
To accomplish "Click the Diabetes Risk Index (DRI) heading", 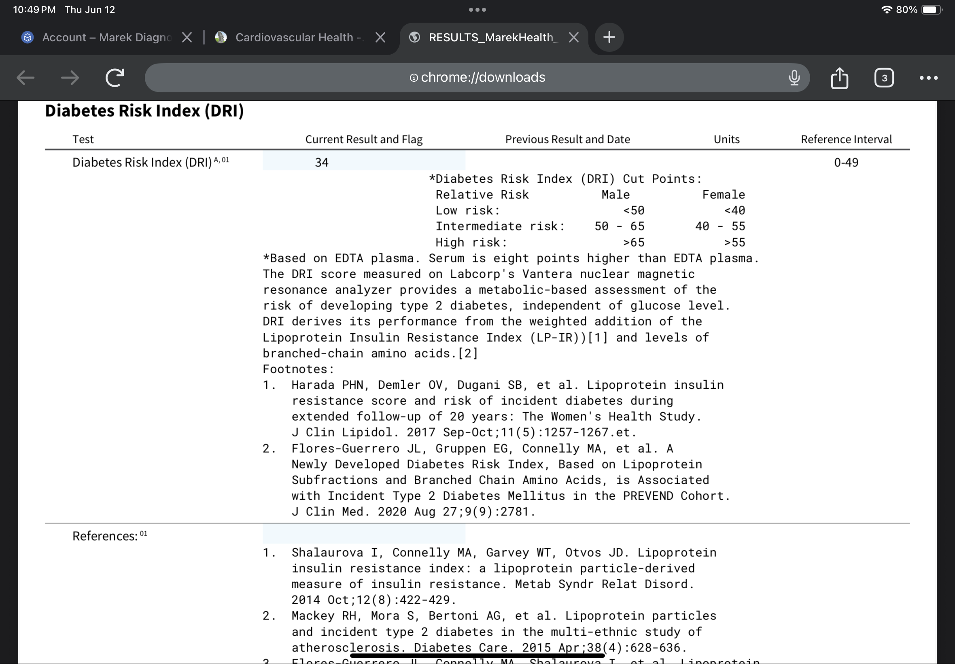I will coord(144,111).
